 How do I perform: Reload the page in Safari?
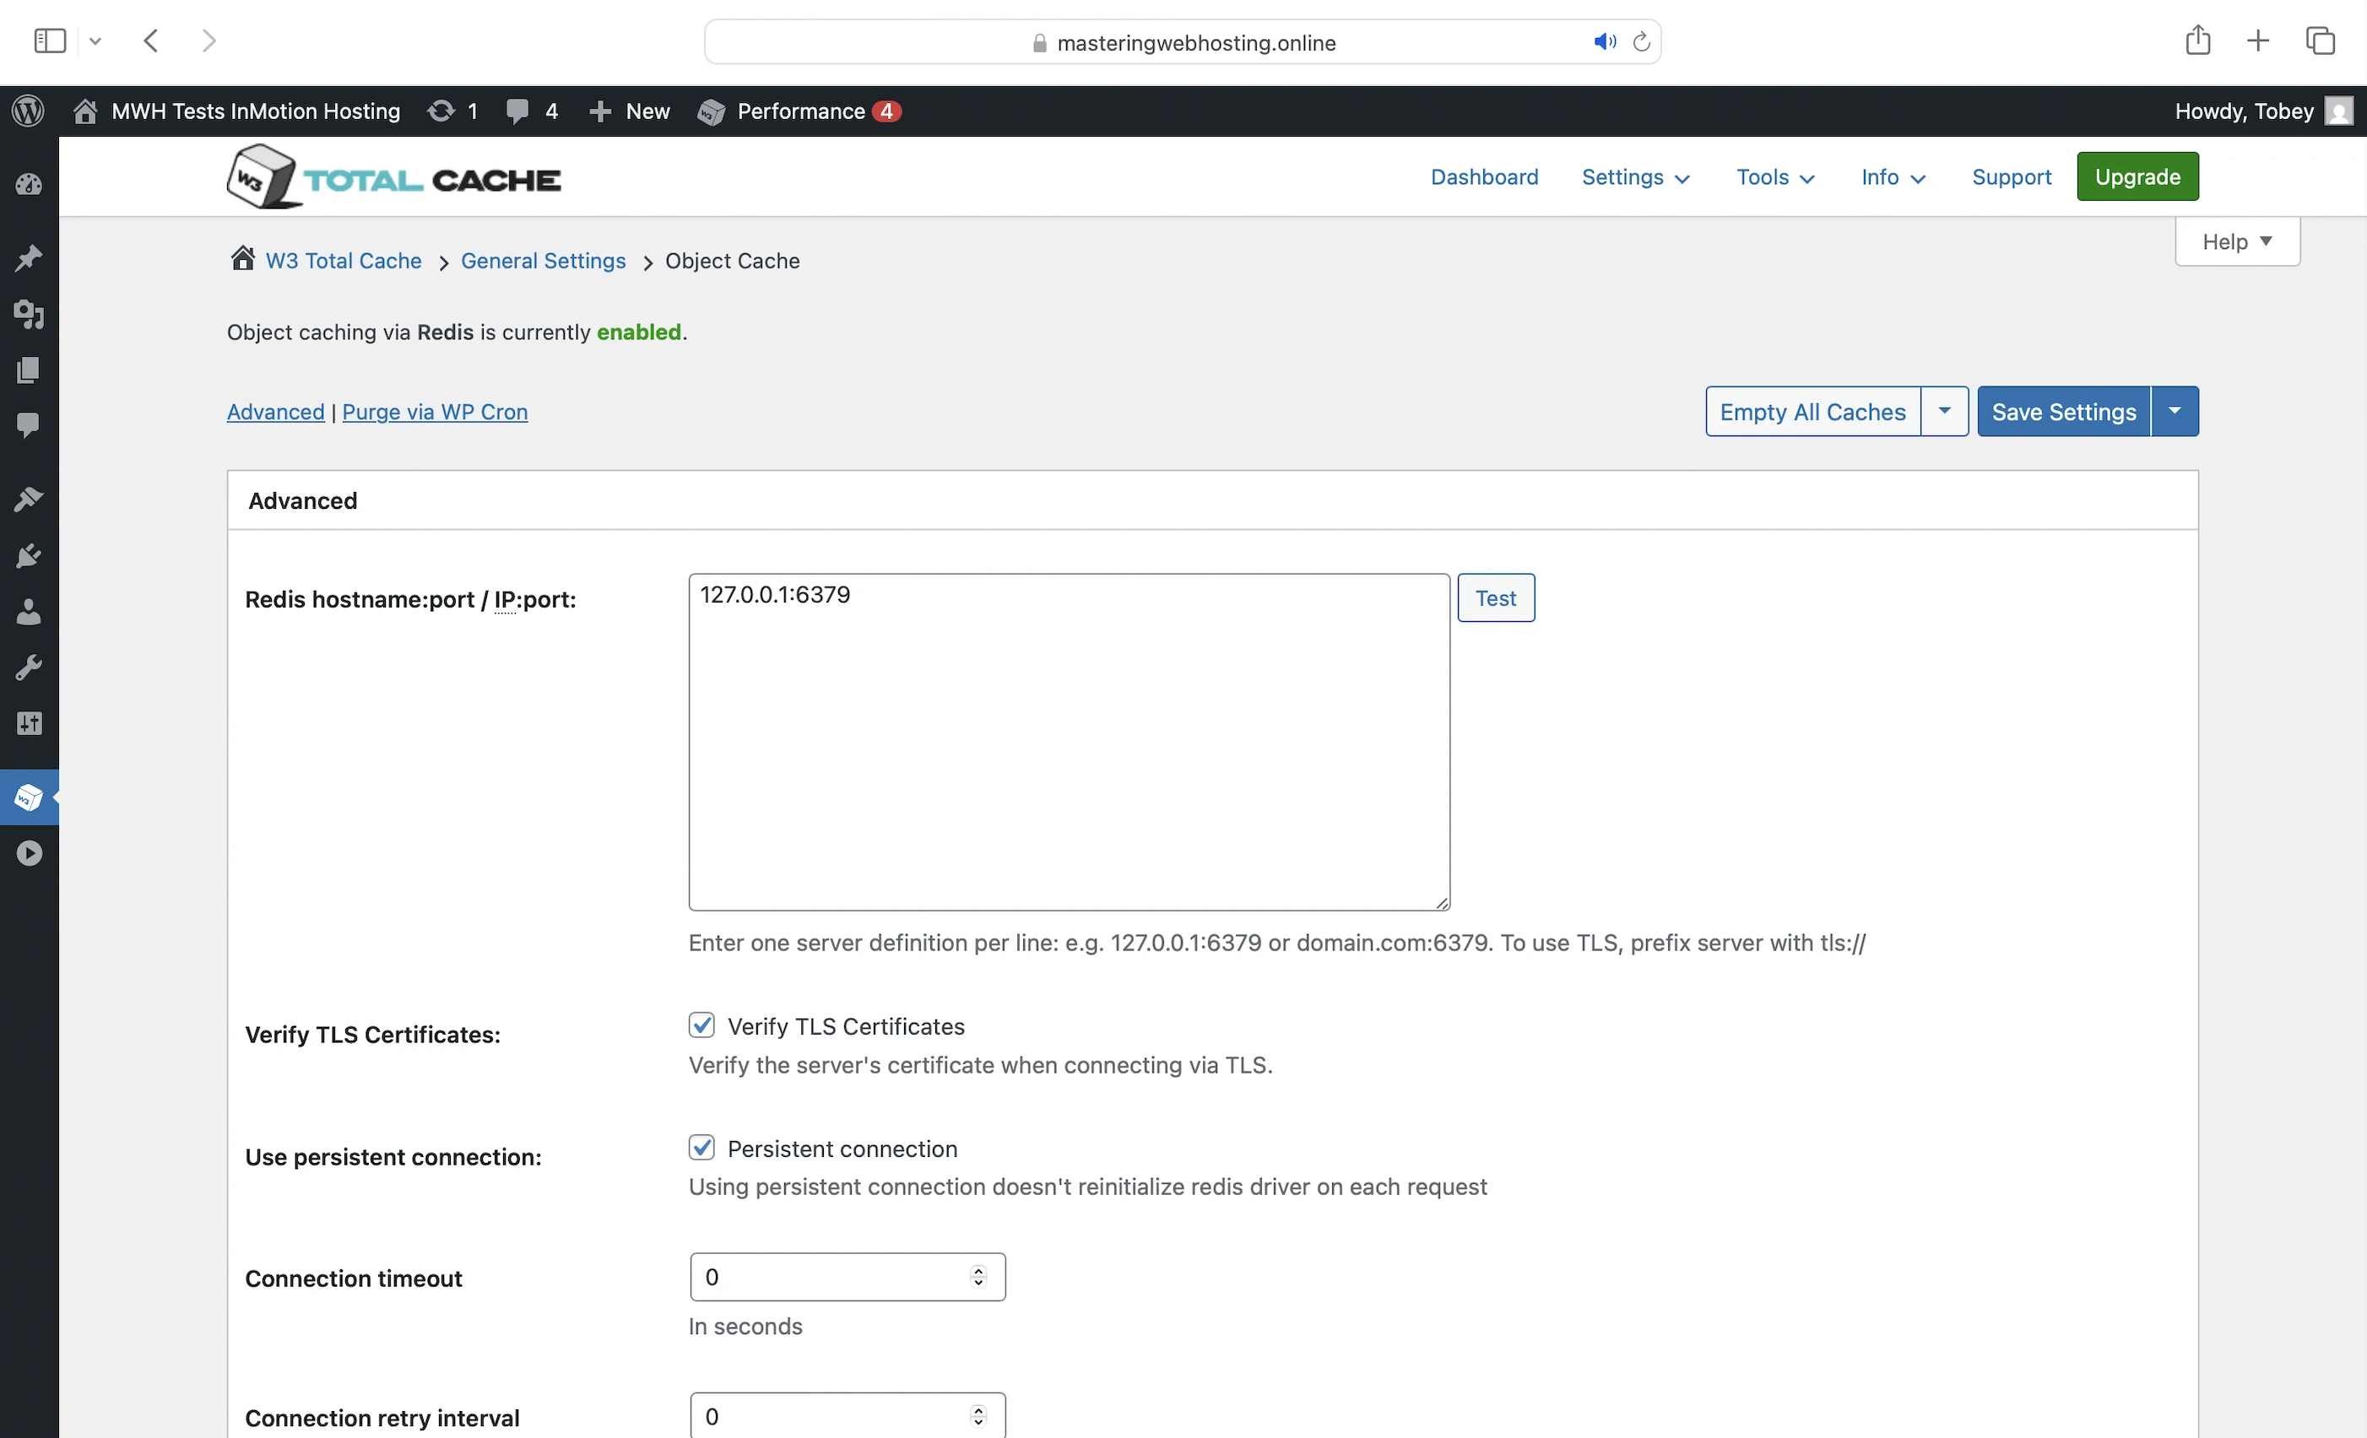click(1642, 42)
